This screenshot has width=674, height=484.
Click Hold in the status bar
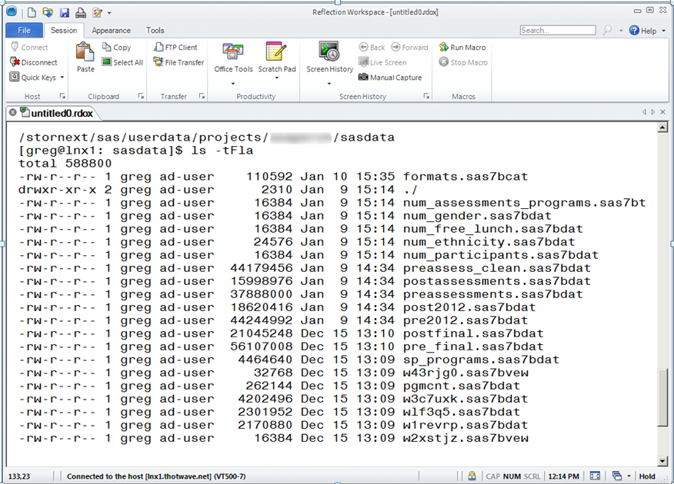pyautogui.click(x=647, y=476)
